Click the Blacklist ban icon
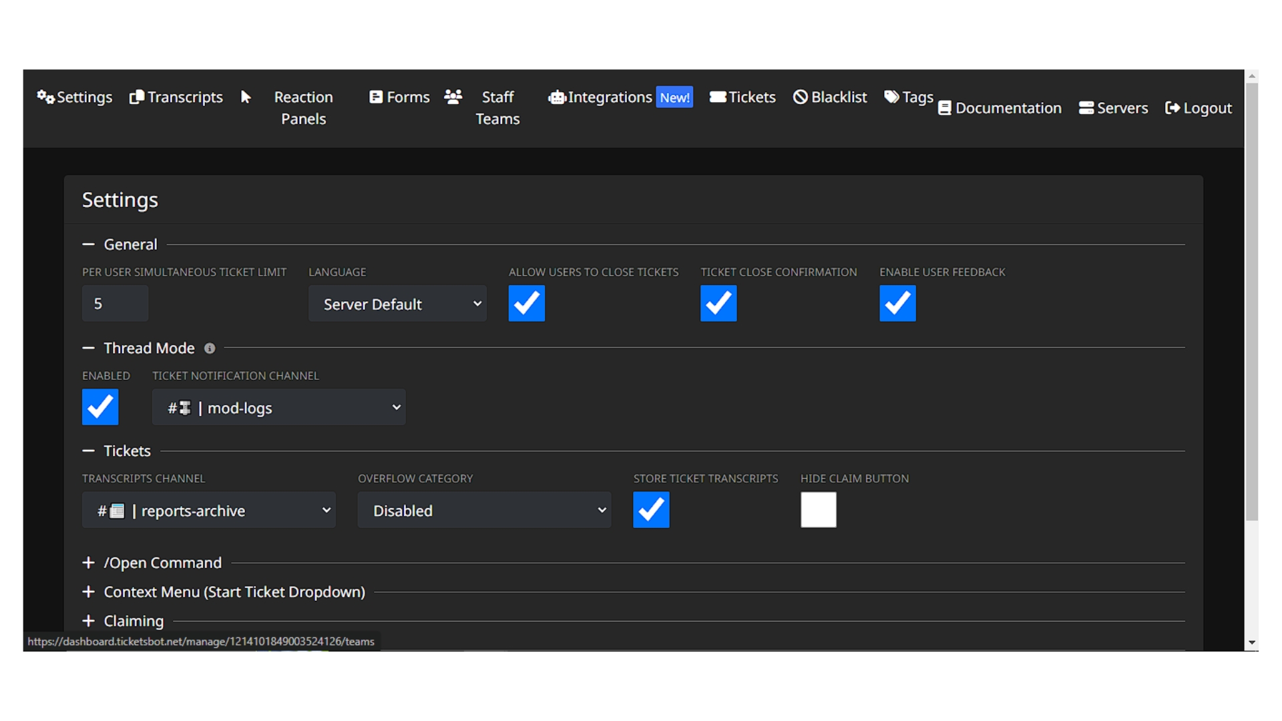The width and height of the screenshot is (1282, 721). (x=801, y=97)
